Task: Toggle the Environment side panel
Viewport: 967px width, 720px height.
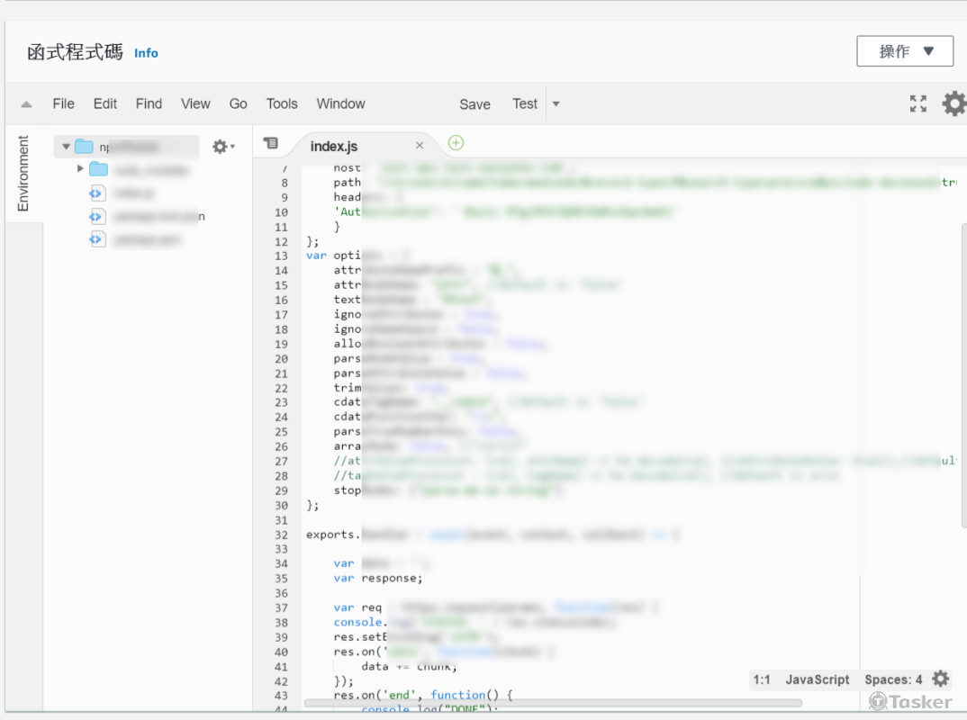Action: tap(23, 174)
